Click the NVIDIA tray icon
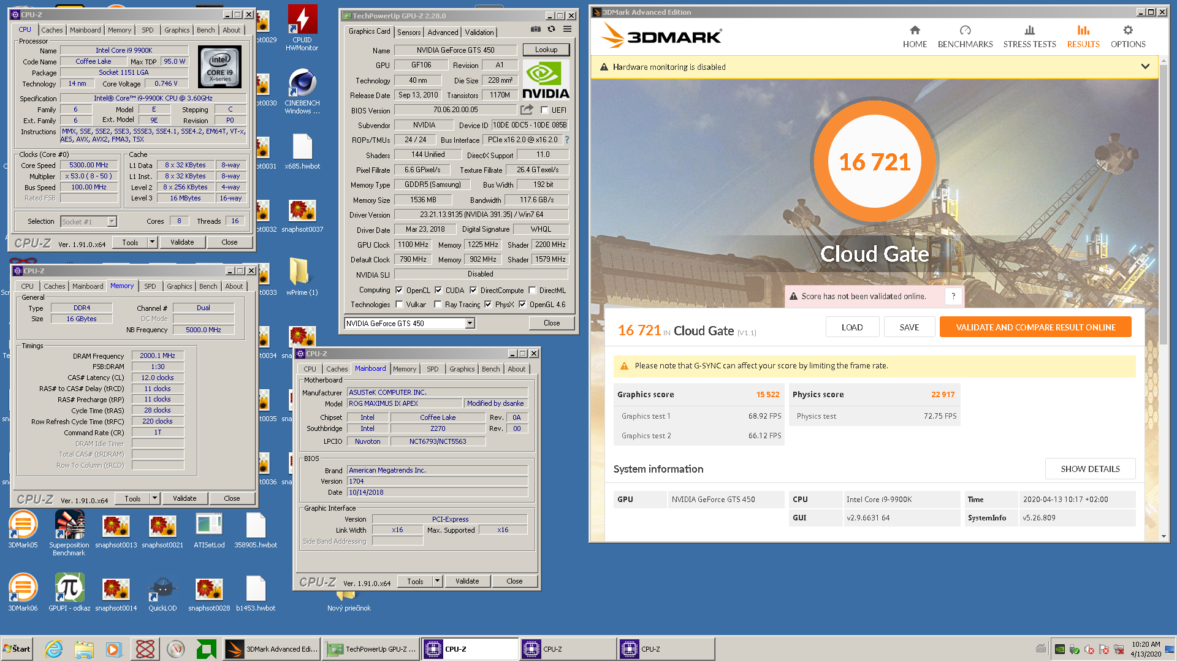Image resolution: width=1177 pixels, height=662 pixels. coord(1060,649)
